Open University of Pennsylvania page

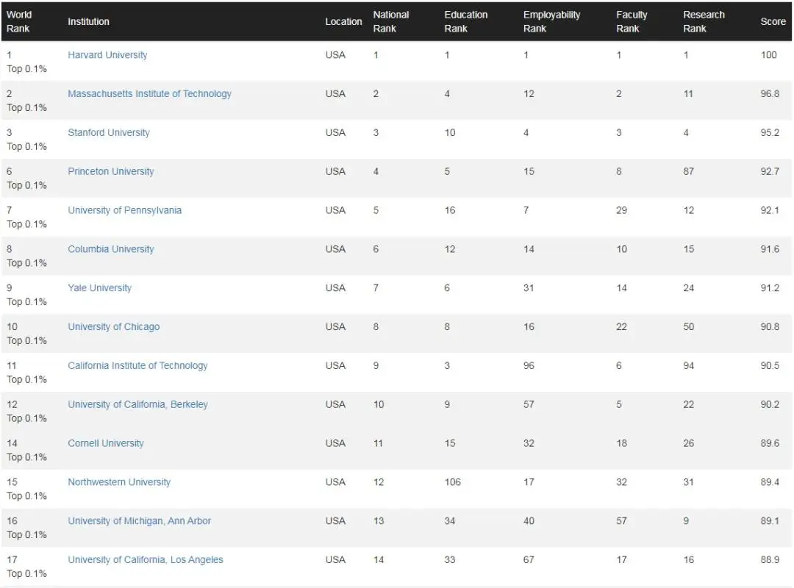[x=124, y=210]
